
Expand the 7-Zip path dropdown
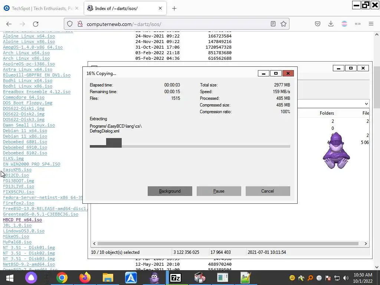pyautogui.click(x=366, y=104)
